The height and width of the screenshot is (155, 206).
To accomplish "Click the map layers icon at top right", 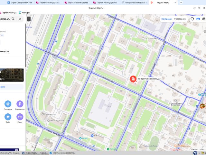I will click(x=204, y=19).
